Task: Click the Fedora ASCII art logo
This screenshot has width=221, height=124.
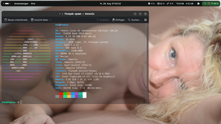Action: (27, 54)
